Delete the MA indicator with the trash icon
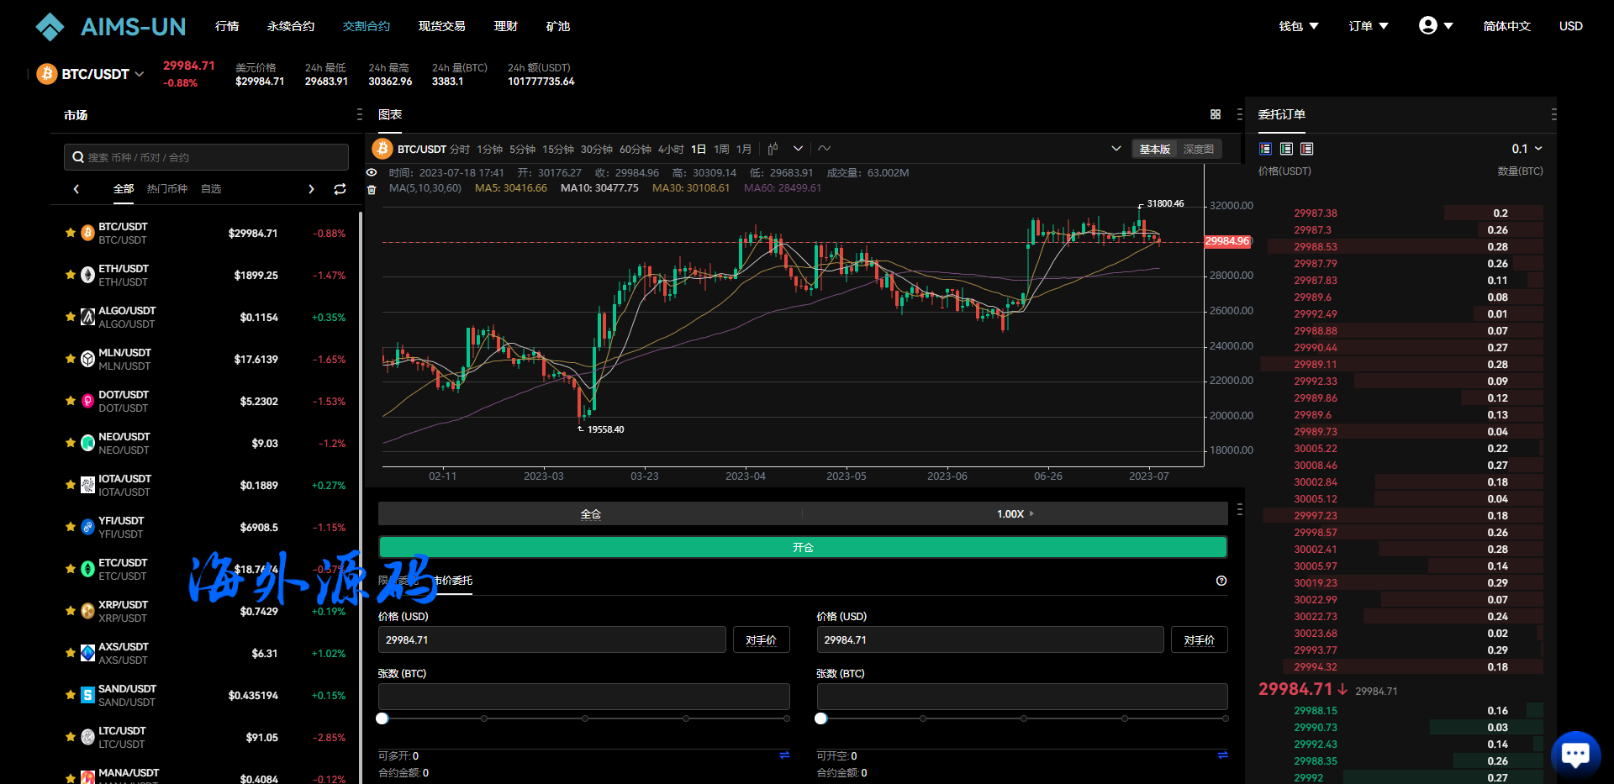 point(372,189)
